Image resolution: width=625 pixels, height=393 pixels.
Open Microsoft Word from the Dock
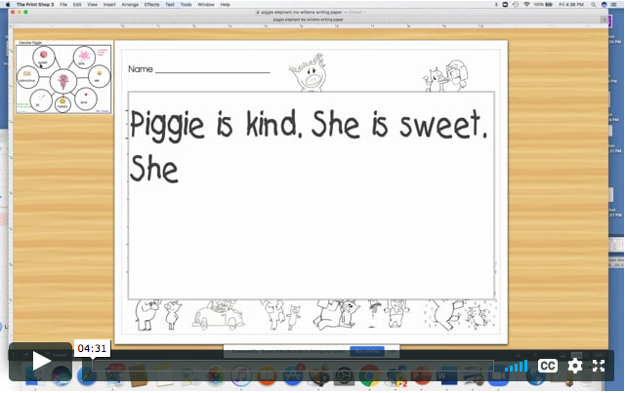click(x=446, y=375)
